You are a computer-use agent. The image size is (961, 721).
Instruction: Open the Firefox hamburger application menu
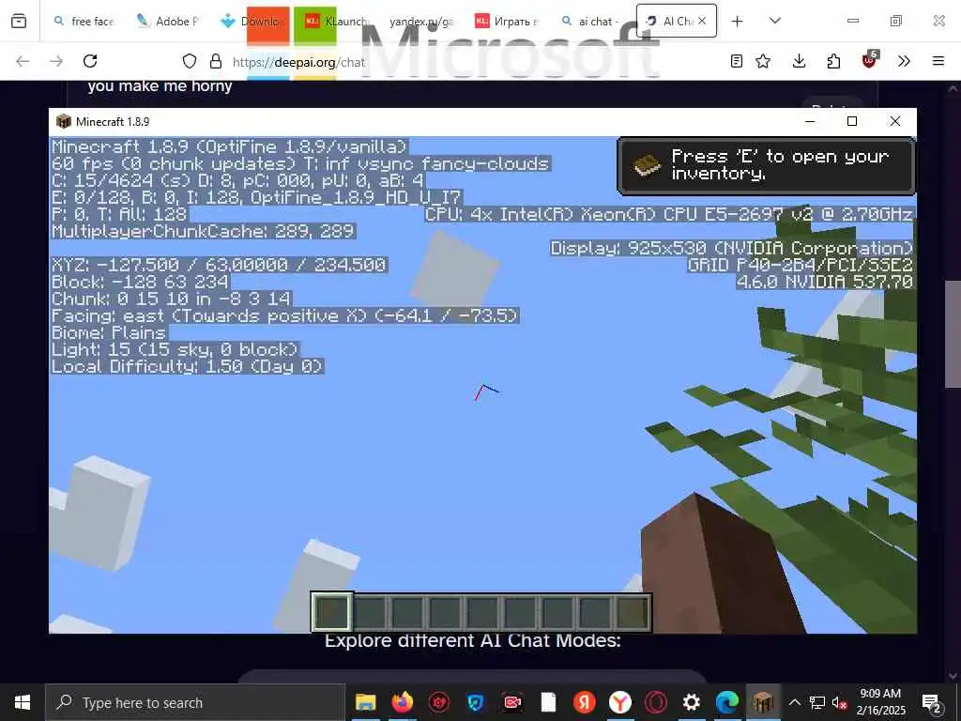click(938, 61)
